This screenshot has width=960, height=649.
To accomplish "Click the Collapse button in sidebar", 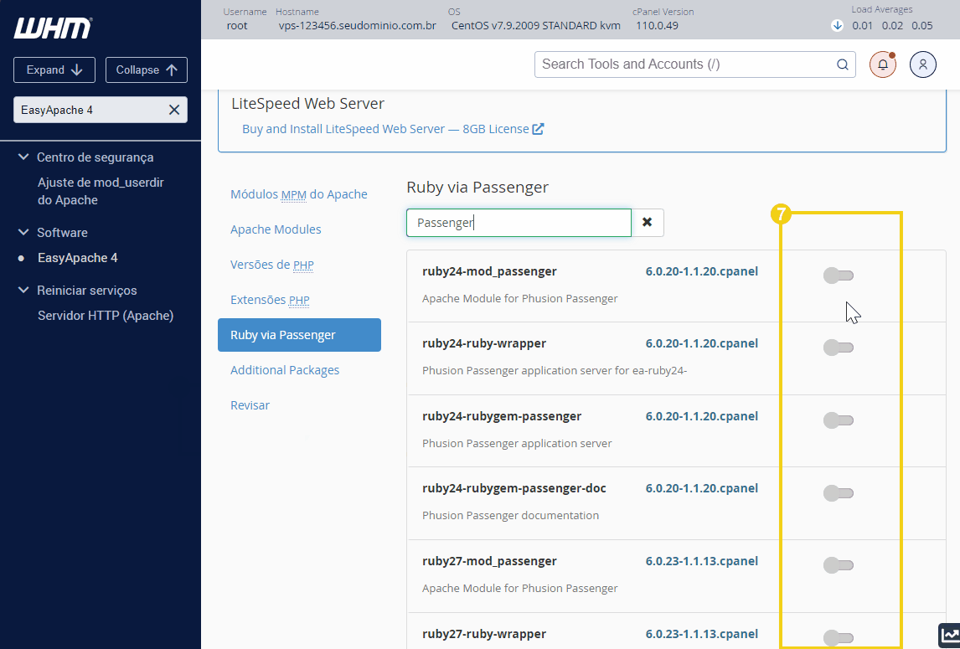I will click(147, 70).
